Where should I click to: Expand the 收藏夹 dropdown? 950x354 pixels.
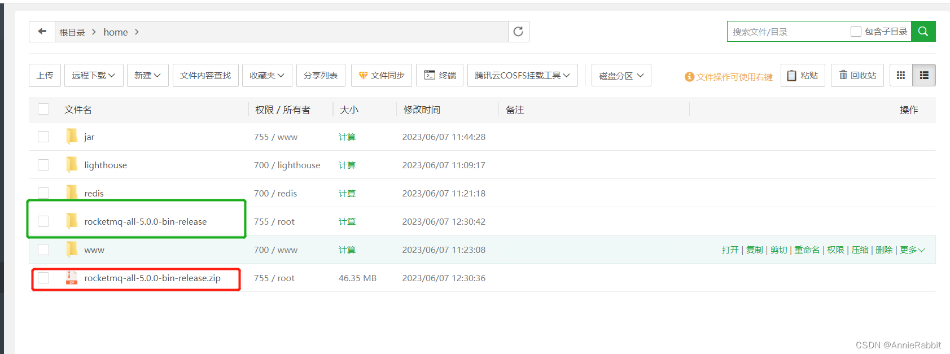(267, 75)
